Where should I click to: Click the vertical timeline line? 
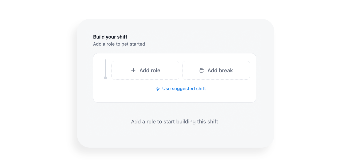pos(105,68)
